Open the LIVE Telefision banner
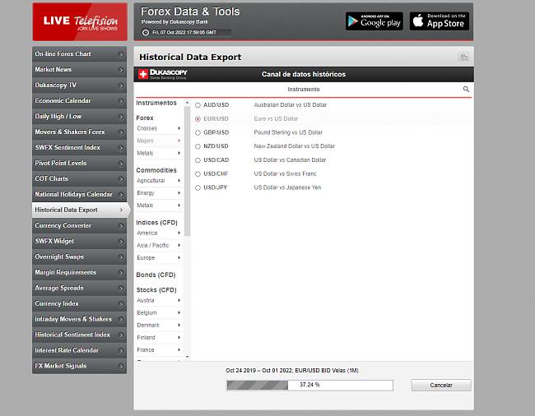The image size is (535, 416). pyautogui.click(x=80, y=22)
